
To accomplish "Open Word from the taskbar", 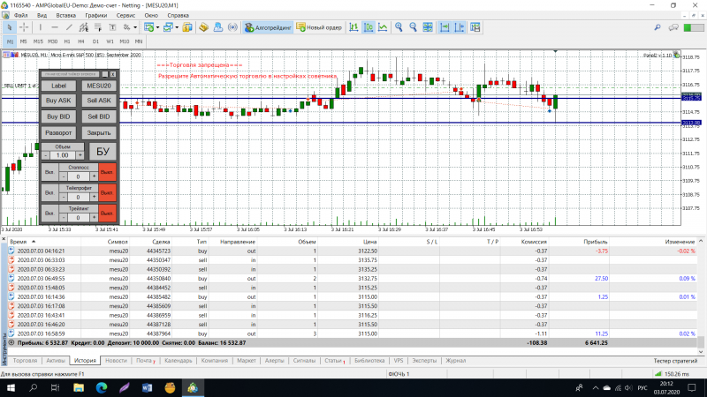I will 147,387.
